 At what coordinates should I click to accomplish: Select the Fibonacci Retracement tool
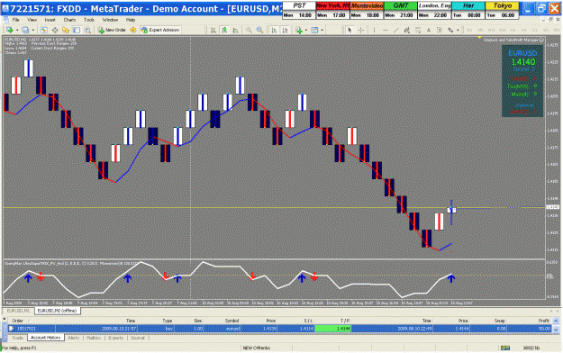[418, 30]
